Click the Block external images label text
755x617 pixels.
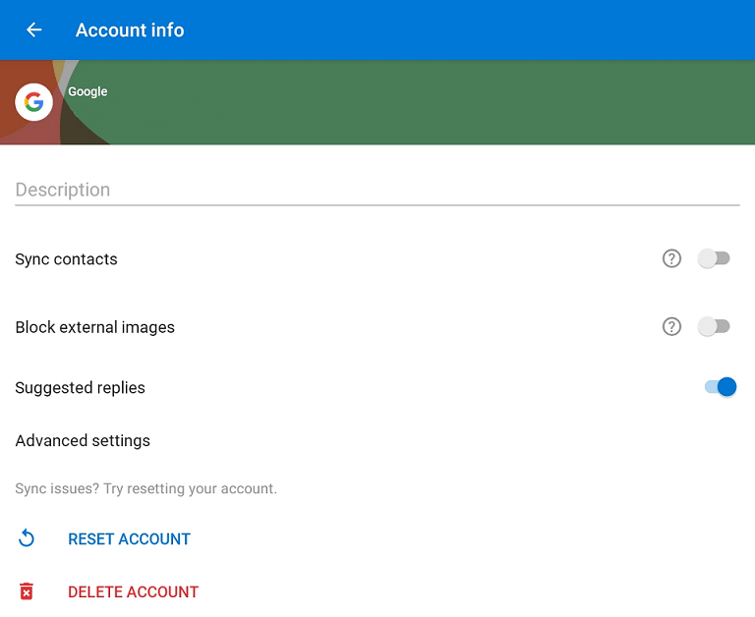(x=94, y=327)
